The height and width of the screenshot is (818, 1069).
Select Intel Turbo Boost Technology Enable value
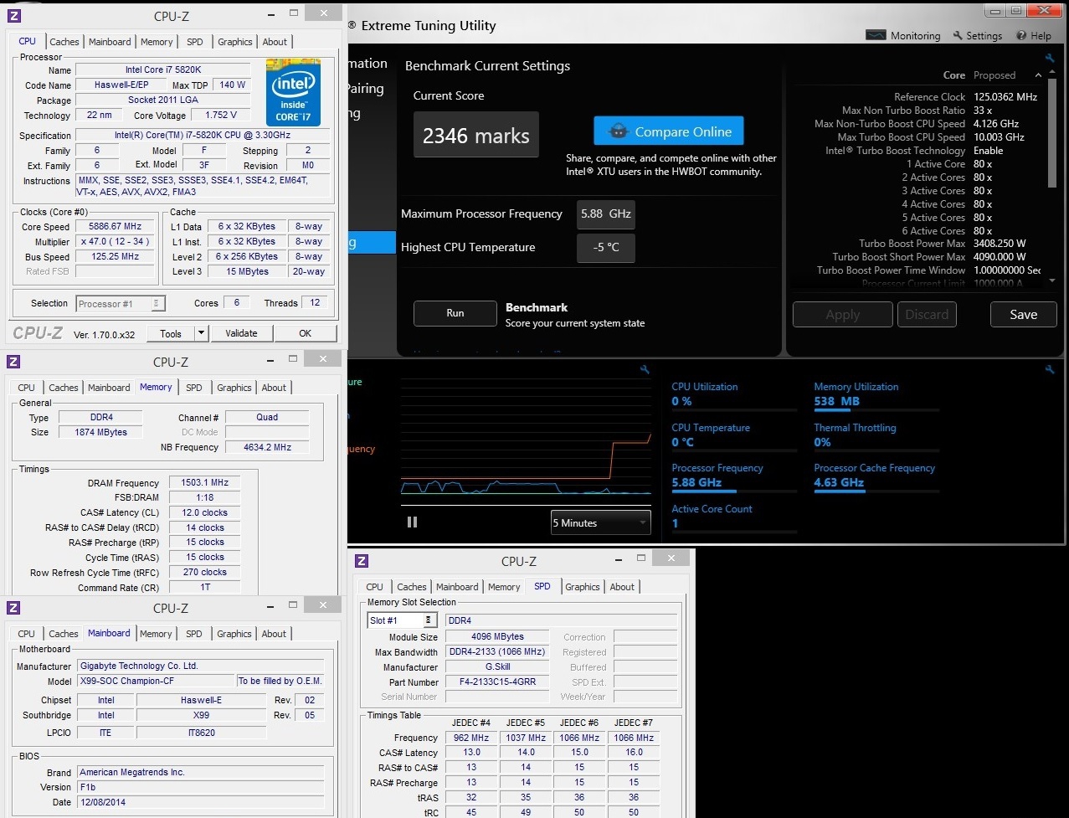[x=988, y=151]
